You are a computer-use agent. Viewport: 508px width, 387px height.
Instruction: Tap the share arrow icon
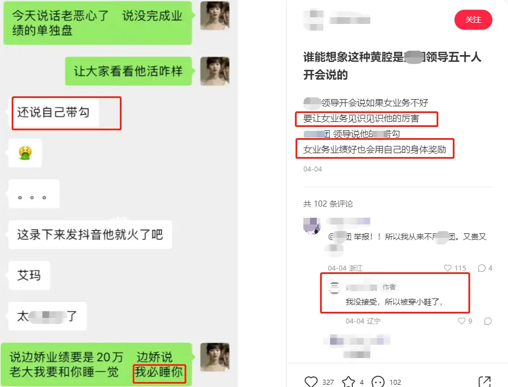click(485, 382)
